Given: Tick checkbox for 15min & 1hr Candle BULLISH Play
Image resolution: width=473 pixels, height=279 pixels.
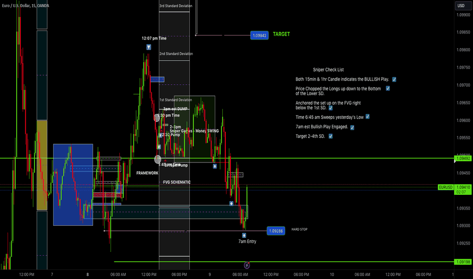Looking at the screenshot, I should coord(394,79).
